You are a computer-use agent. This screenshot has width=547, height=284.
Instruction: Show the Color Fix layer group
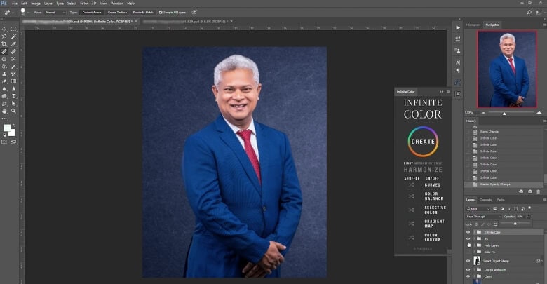pyautogui.click(x=468, y=252)
